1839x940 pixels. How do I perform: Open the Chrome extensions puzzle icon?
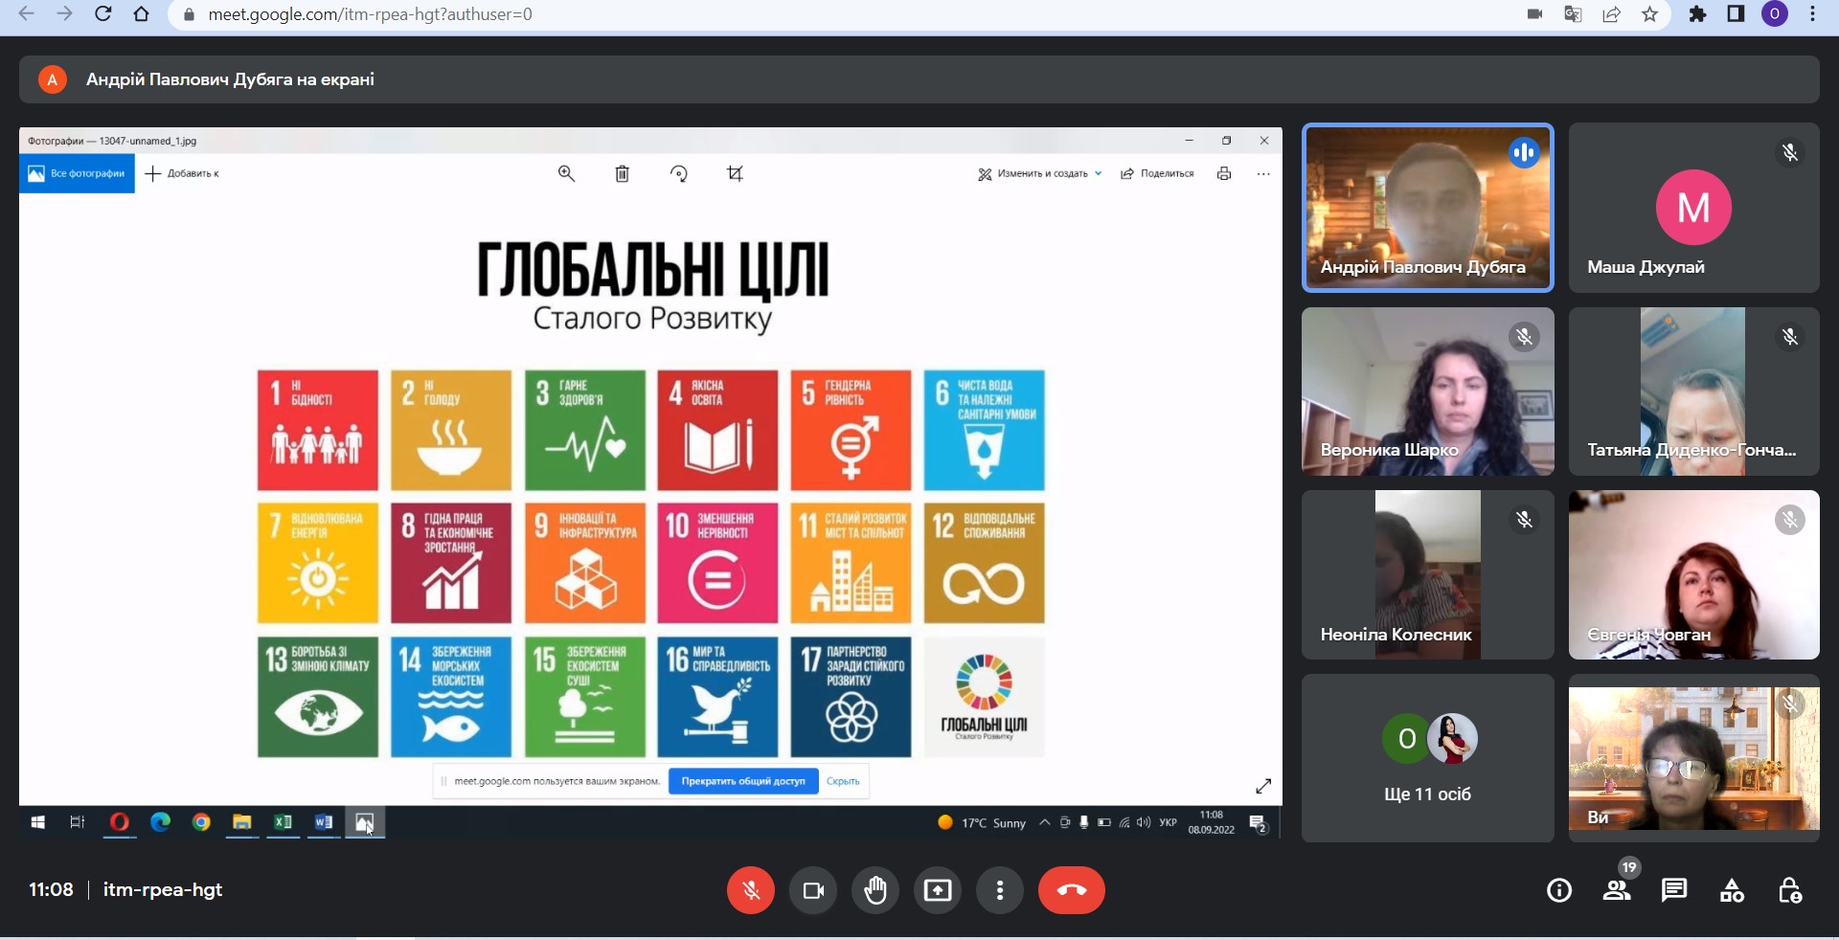[x=1697, y=14]
